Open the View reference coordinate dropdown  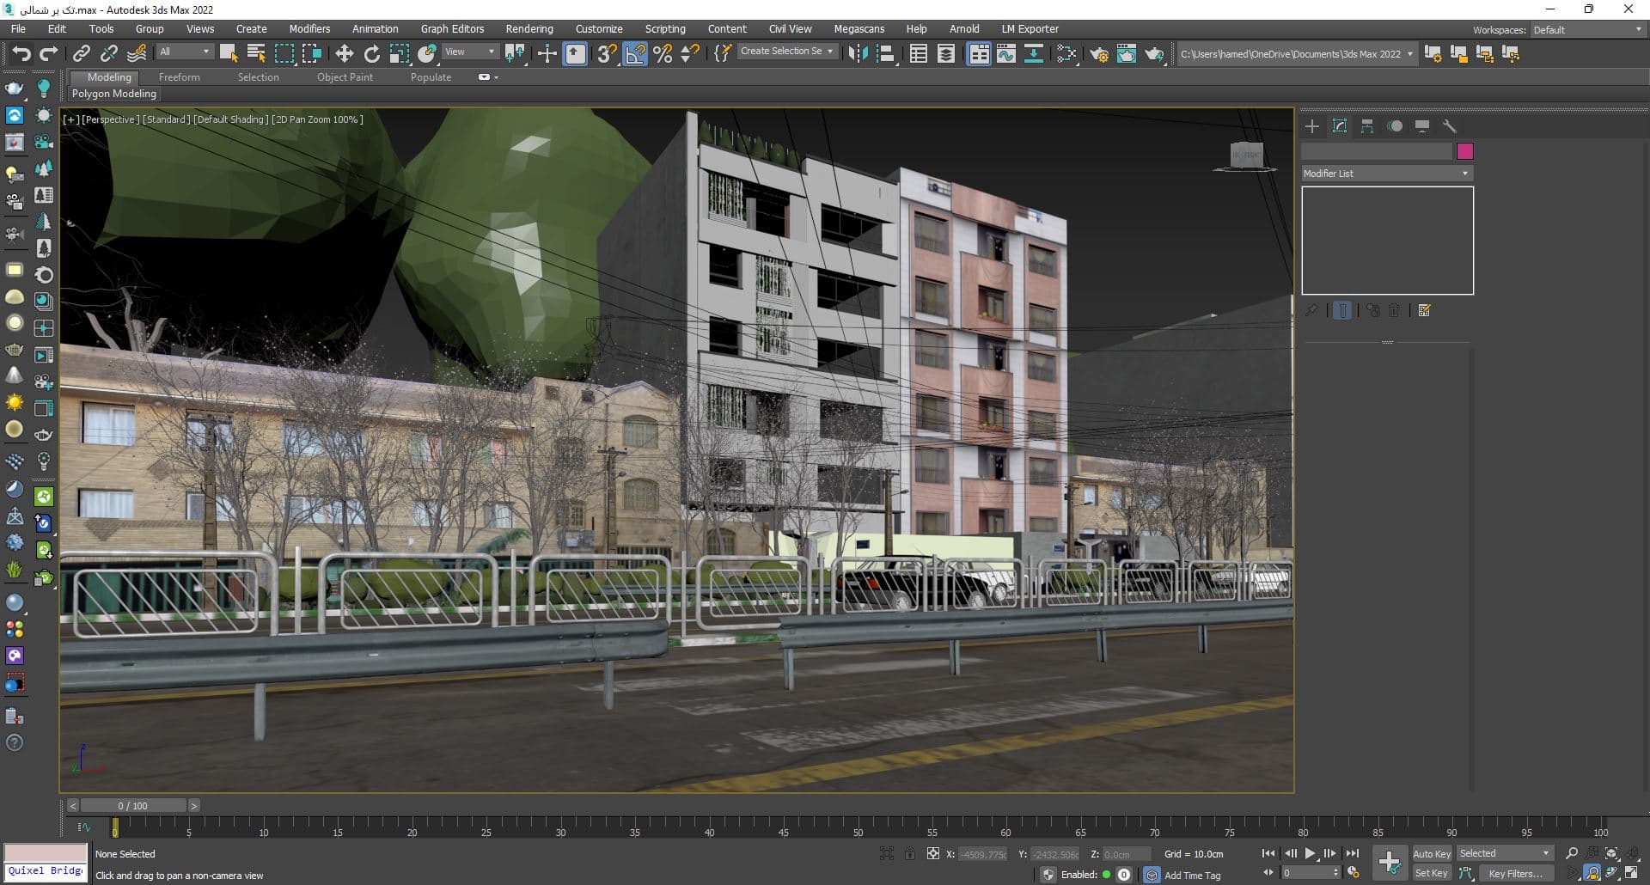tap(469, 52)
